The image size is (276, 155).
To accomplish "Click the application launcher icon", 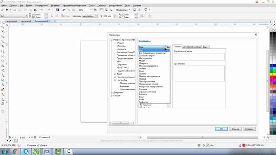I will point(146,10).
